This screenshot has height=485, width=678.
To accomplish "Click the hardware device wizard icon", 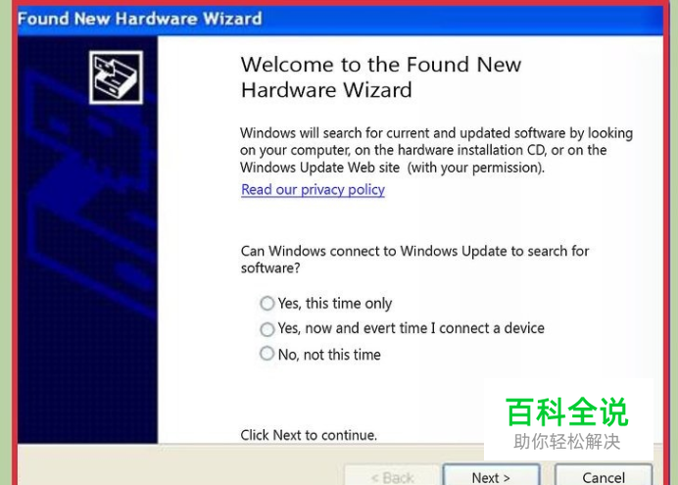I will point(116,77).
